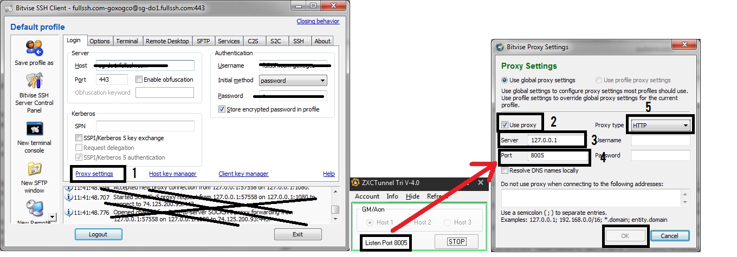Open Client key manager link

pos(243,174)
